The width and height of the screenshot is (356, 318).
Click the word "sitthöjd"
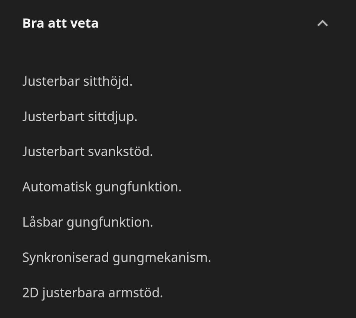tap(108, 81)
